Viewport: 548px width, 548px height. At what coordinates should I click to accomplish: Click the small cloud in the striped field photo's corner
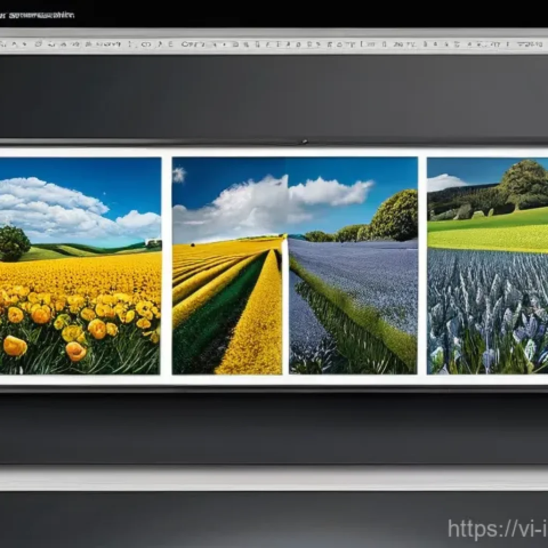pos(179,174)
